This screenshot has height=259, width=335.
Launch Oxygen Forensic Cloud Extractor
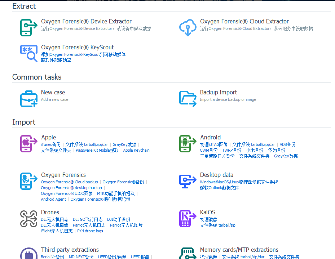(188, 27)
